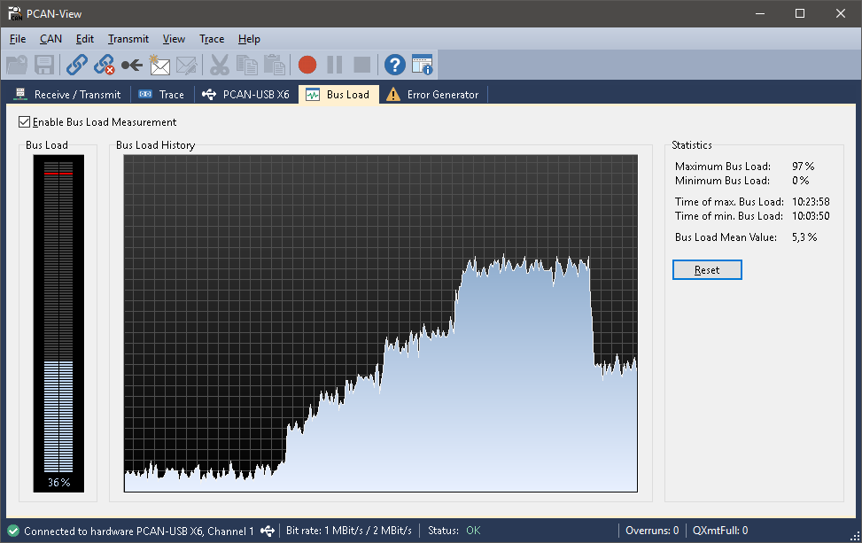Click the Disconnect icon with red X
Viewport: 862px width, 543px height.
[105, 65]
